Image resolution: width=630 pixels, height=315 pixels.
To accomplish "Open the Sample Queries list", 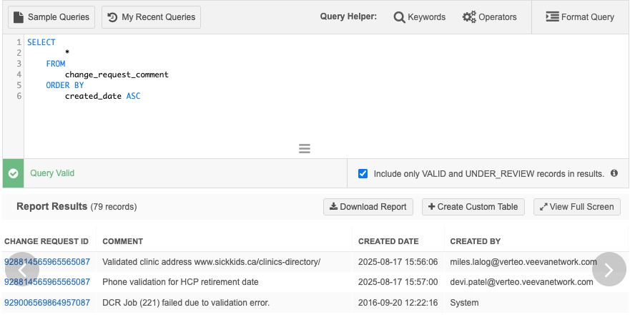I will coord(51,17).
